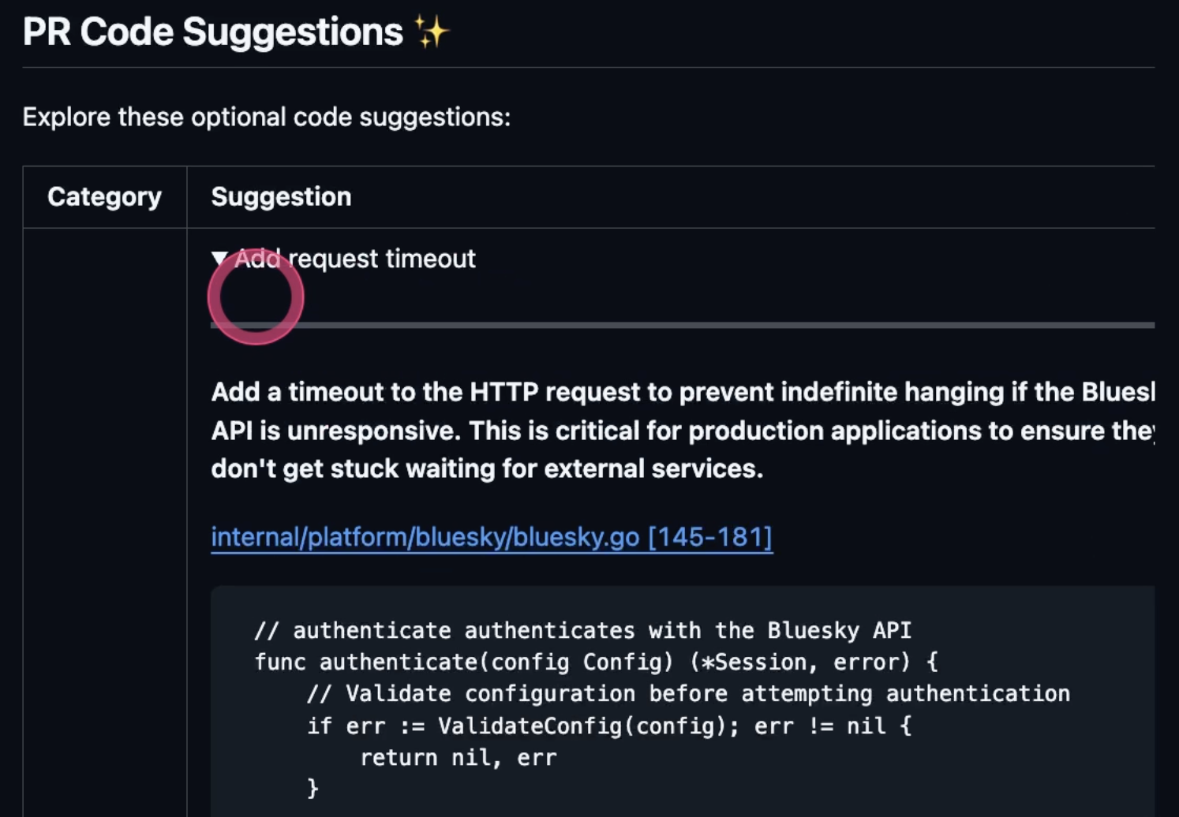Click the word HTTP in the description
Image resolution: width=1179 pixels, height=817 pixels.
tap(503, 392)
